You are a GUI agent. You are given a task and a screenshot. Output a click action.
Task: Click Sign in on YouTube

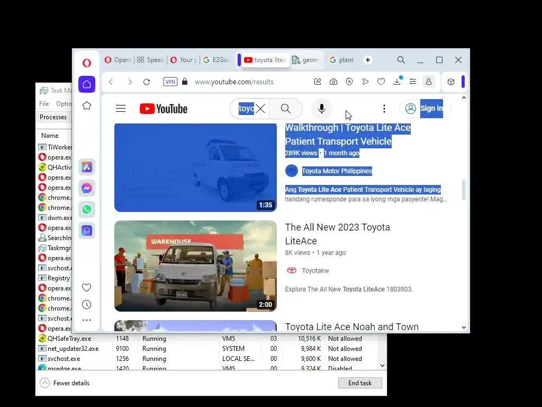(426, 109)
